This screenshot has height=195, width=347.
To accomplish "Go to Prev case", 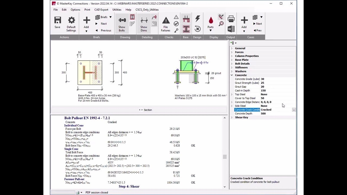I will coord(257,30).
